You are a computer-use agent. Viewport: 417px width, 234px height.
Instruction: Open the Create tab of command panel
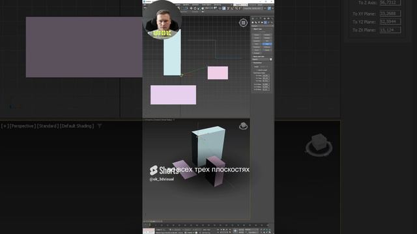(x=253, y=18)
